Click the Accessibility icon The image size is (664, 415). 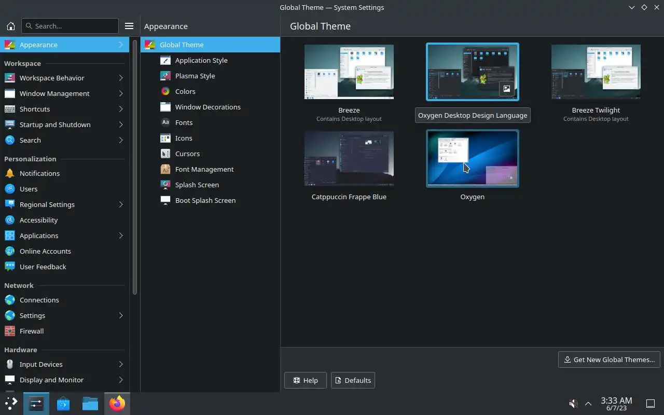9,220
